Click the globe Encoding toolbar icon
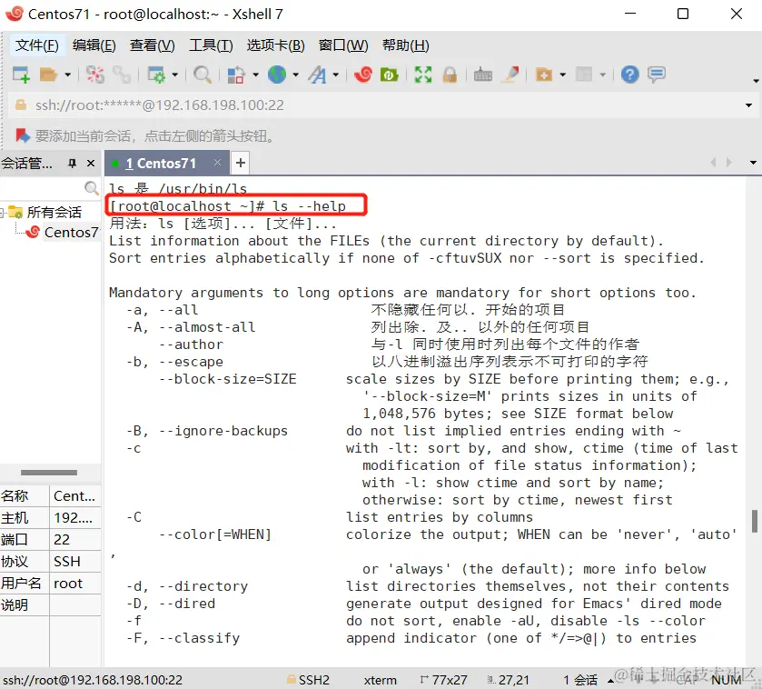This screenshot has height=689, width=762. pos(277,75)
